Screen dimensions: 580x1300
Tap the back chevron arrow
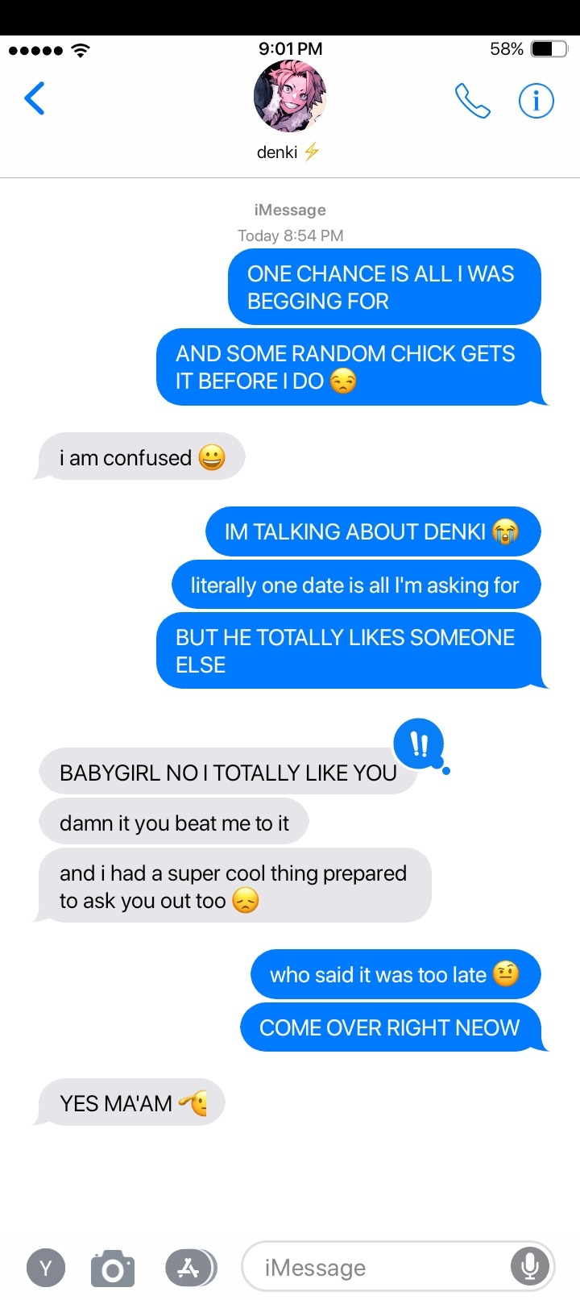[x=35, y=99]
